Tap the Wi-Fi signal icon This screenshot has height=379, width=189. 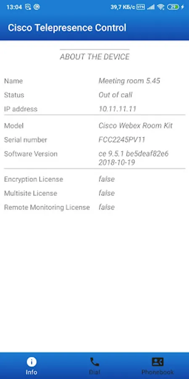tap(161, 7)
